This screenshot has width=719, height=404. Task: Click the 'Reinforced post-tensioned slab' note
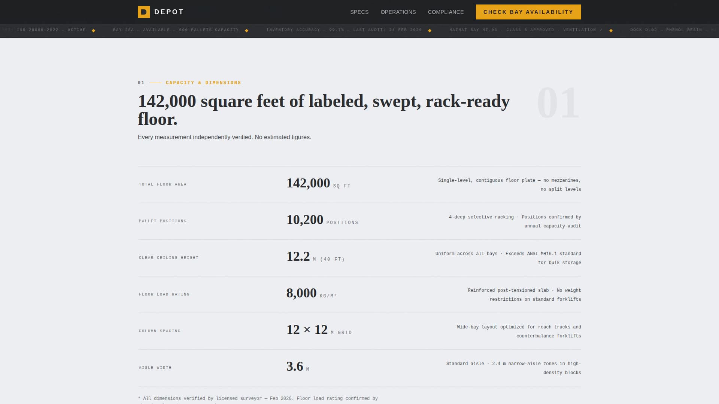click(x=524, y=295)
